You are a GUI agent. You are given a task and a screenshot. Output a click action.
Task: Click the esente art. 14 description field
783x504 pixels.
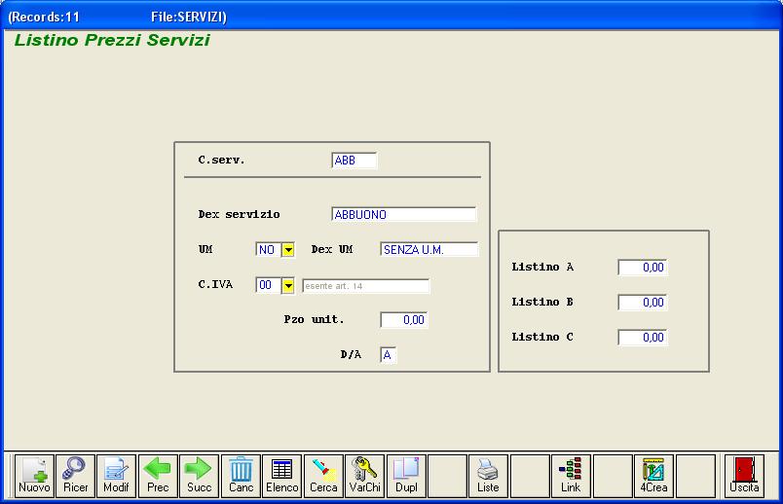[x=365, y=286]
